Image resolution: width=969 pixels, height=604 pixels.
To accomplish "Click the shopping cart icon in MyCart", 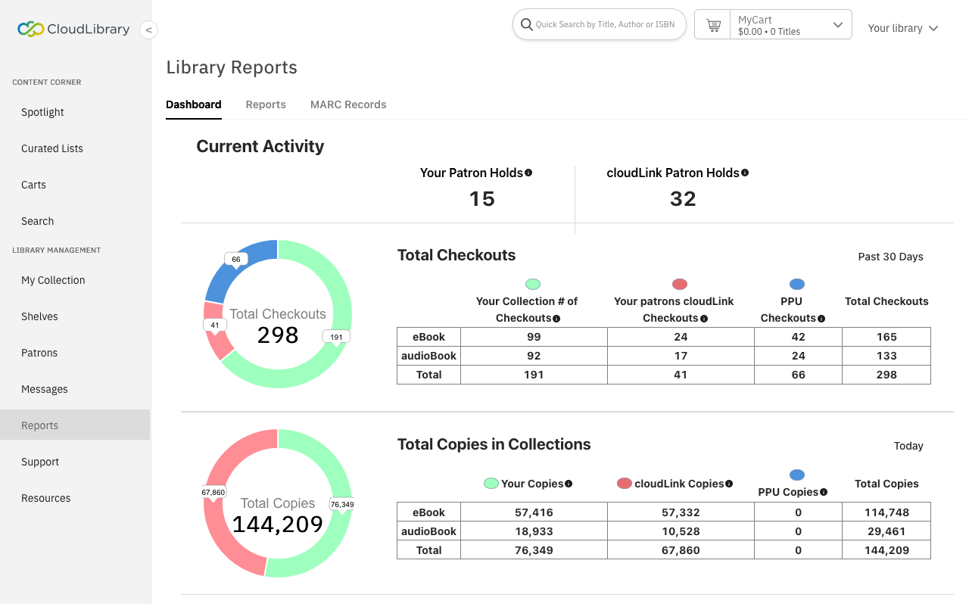I will 712,24.
